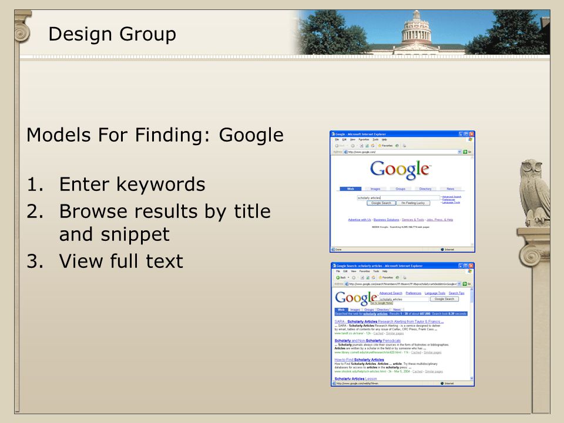Image resolution: width=564 pixels, height=423 pixels.
Task: Open the Scholarly and Non-Scholarly Periodicals result
Action: [368, 341]
